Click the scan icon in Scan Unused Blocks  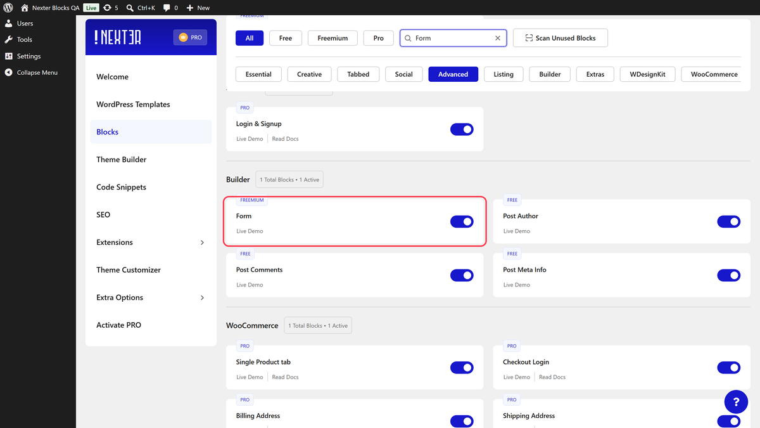point(529,38)
